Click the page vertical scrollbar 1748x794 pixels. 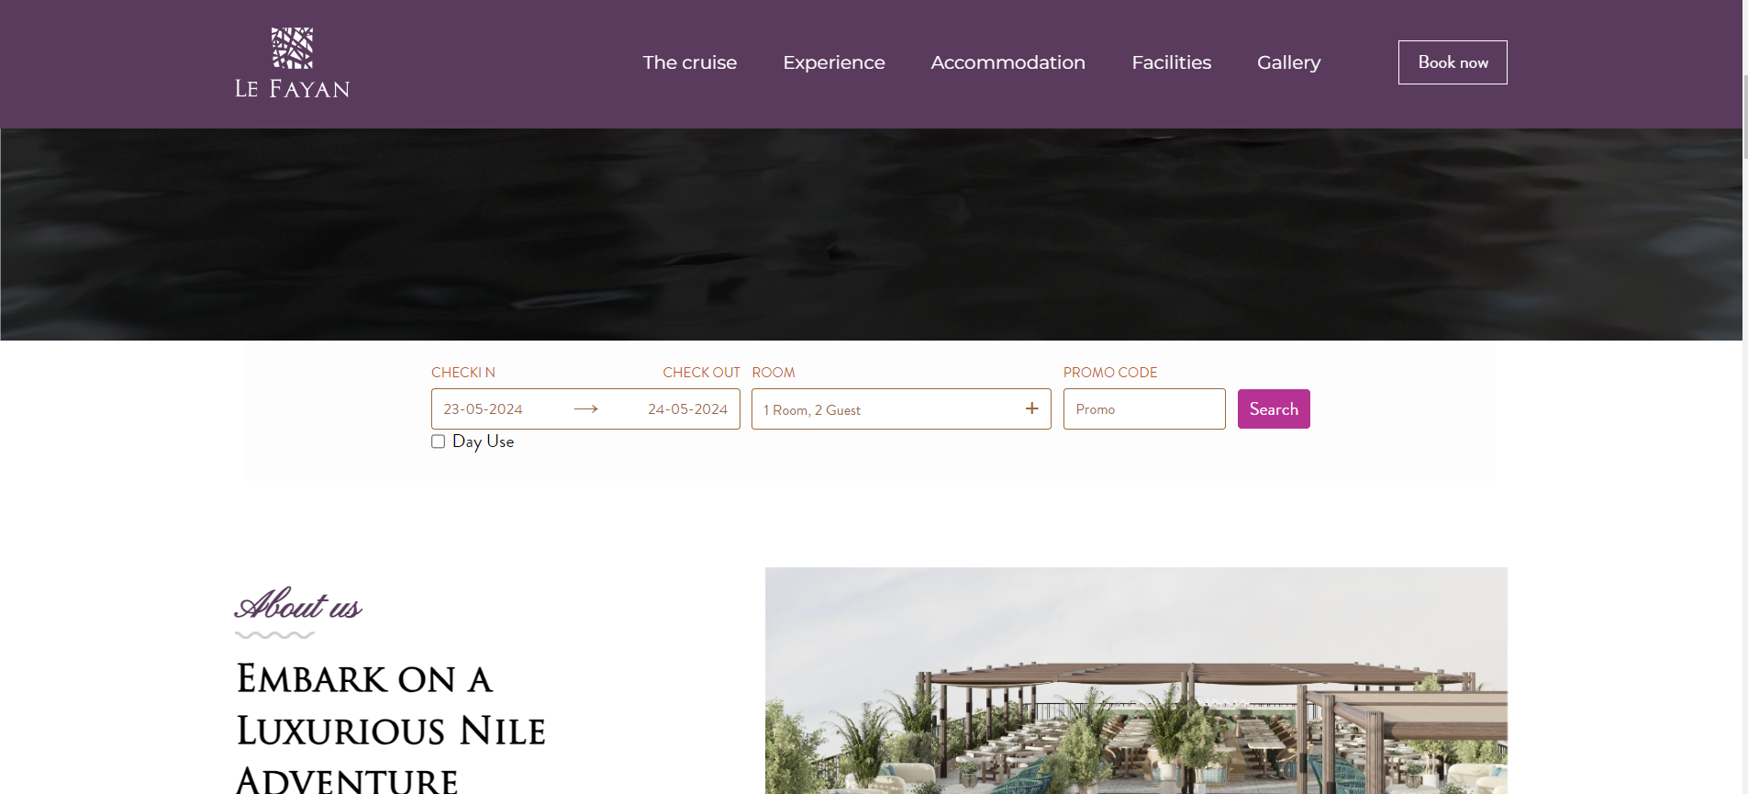[1745, 397]
